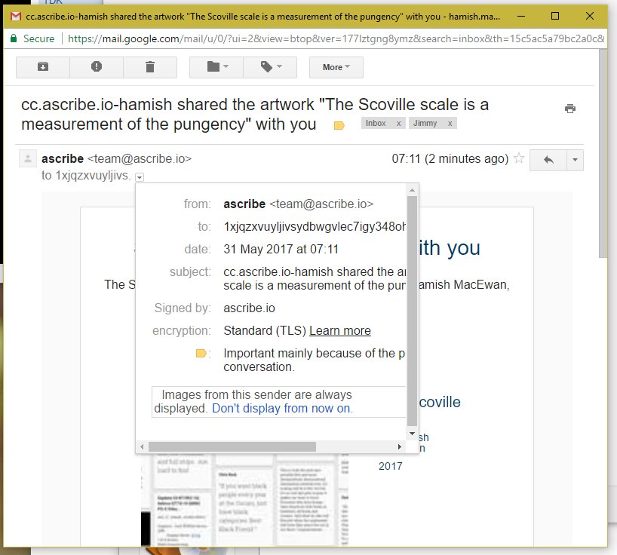Click the recipient address in the to field
Image resolution: width=617 pixels, height=555 pixels.
click(314, 226)
